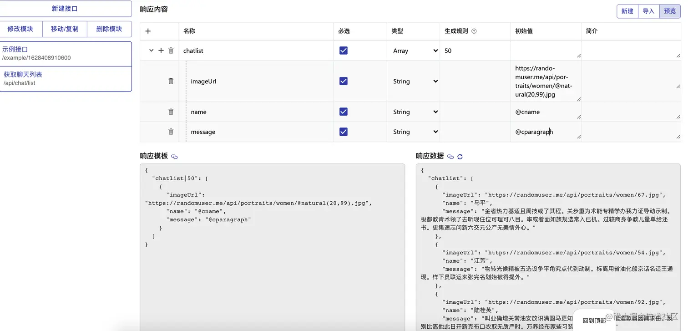Toggle required checkbox for imageUrl

point(344,81)
